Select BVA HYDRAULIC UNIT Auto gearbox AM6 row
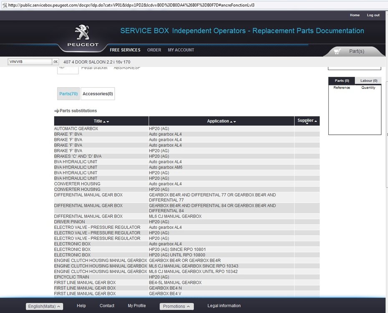Screen dimensions: 388x313 point(187,167)
